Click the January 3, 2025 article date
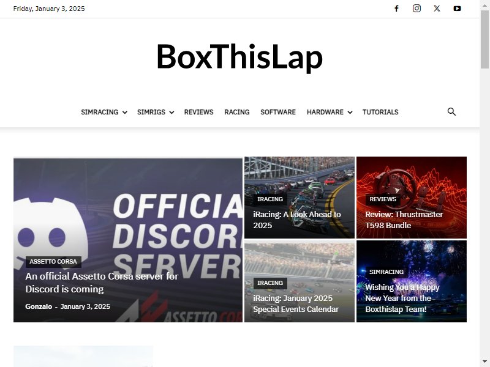The image size is (490, 367). tap(85, 306)
